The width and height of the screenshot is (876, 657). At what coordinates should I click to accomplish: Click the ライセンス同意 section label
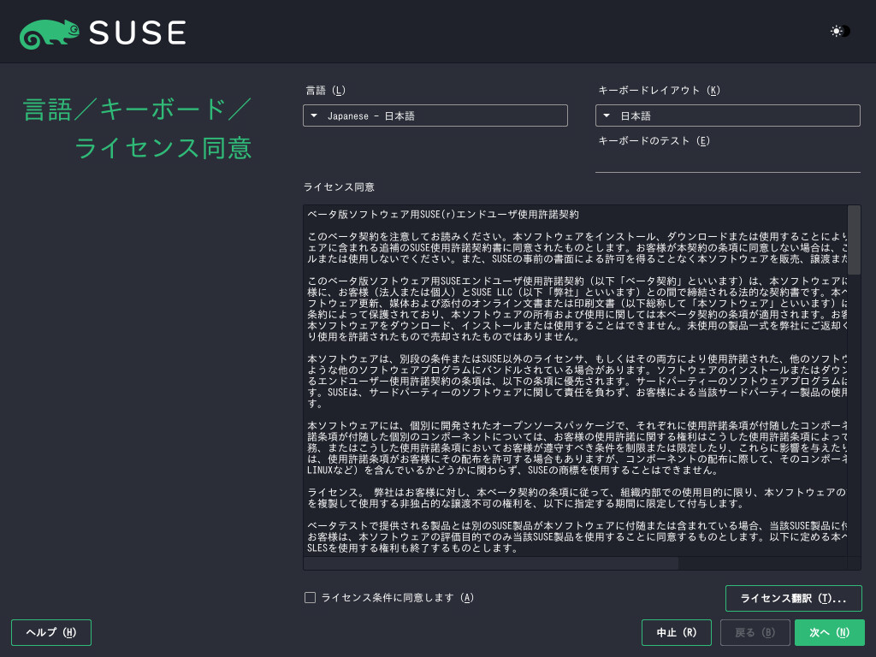(x=339, y=187)
